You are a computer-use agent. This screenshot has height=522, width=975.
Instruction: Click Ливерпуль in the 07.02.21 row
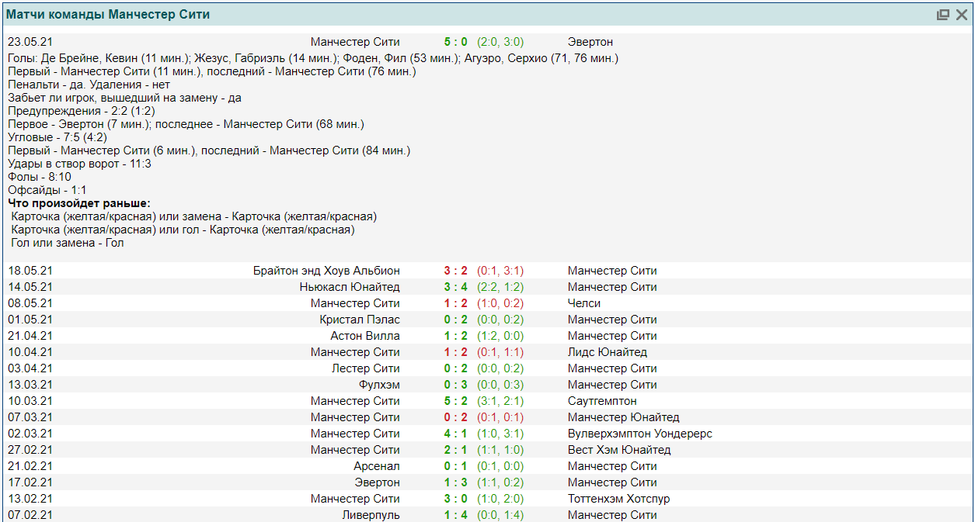371,515
